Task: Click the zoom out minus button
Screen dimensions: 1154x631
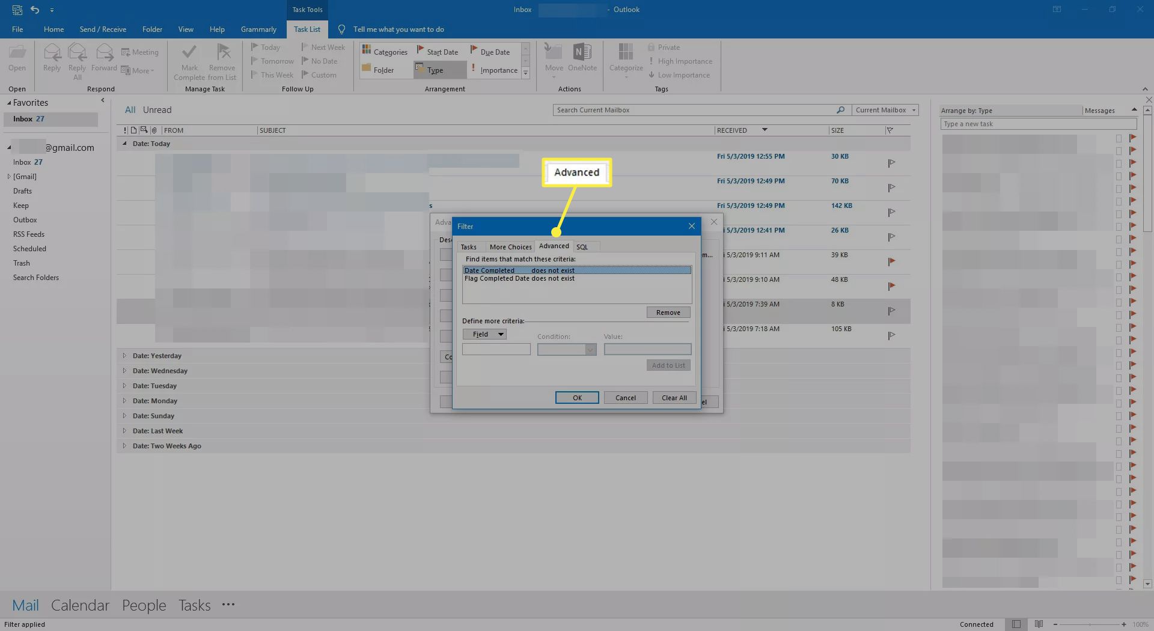Action: click(x=1055, y=624)
